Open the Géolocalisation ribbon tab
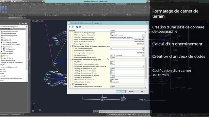Viewport: 209px width, 117px height. point(121,4)
